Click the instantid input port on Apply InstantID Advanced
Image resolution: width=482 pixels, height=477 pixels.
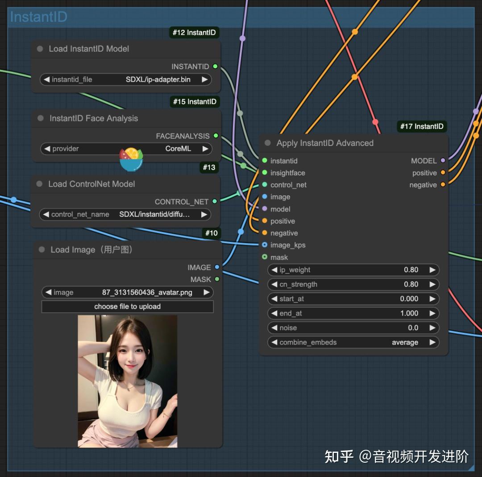[265, 161]
